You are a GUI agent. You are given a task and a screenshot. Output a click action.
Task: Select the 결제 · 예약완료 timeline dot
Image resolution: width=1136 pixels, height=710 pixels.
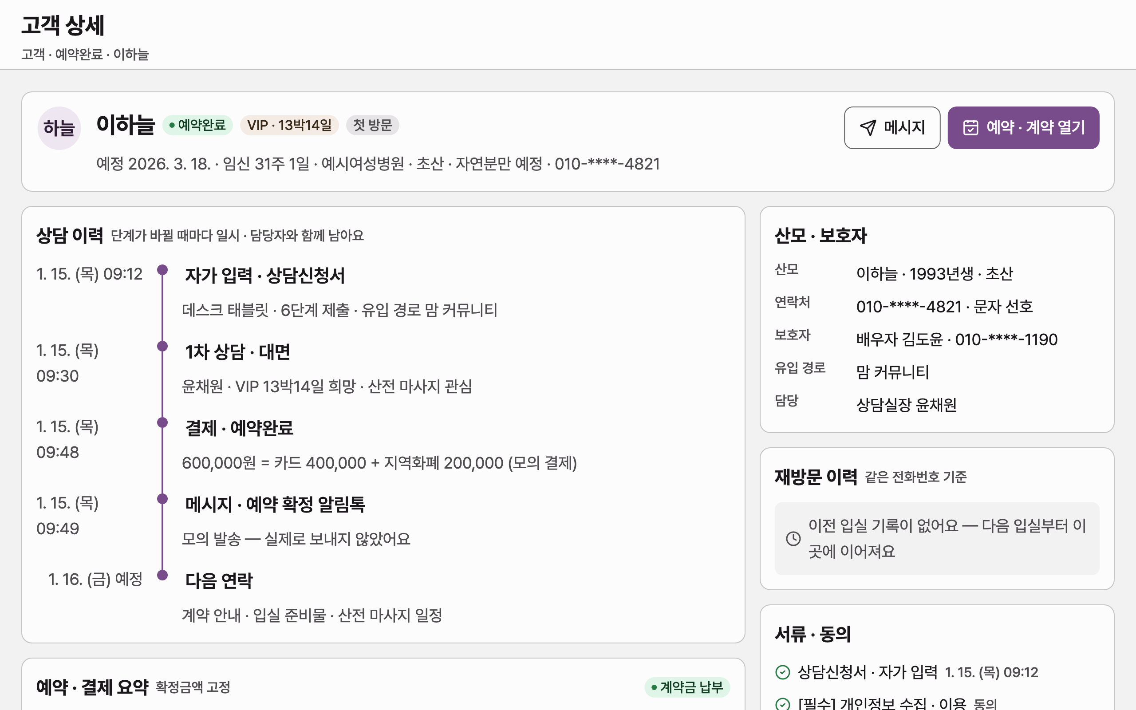(x=162, y=422)
